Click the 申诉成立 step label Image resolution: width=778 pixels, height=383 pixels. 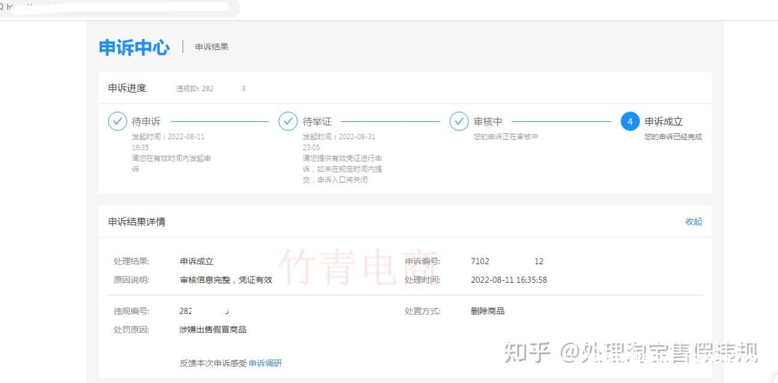(664, 121)
